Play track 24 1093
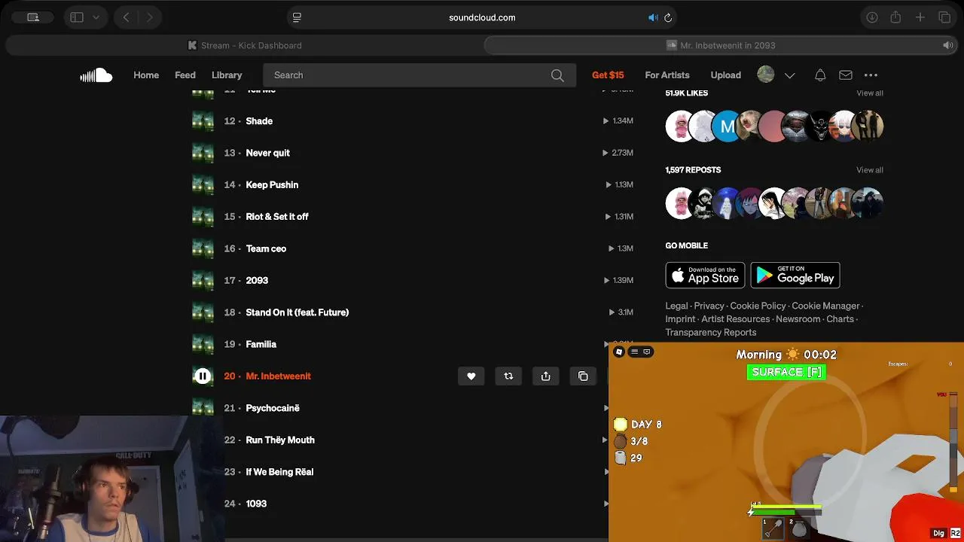964x542 pixels. coord(256,504)
